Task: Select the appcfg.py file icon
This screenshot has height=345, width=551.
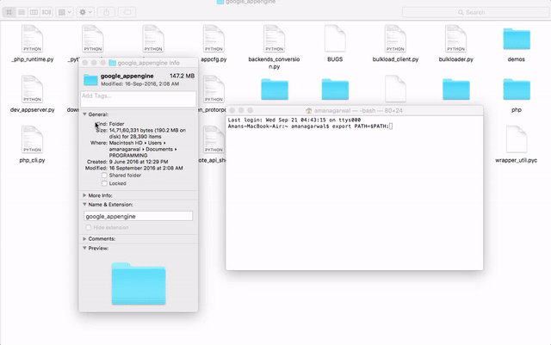Action: [x=214, y=39]
